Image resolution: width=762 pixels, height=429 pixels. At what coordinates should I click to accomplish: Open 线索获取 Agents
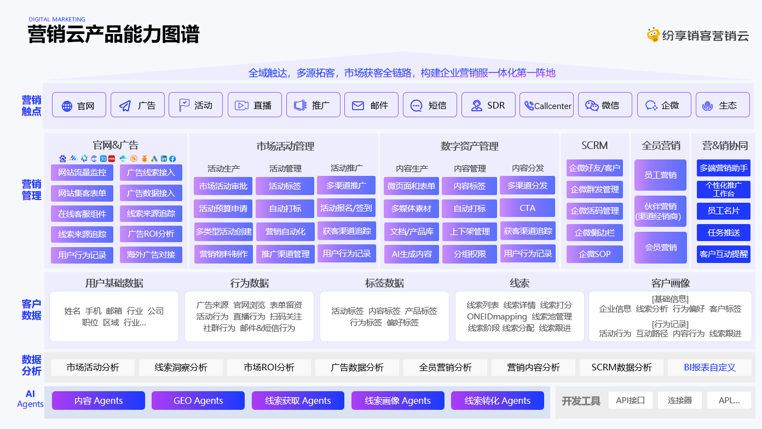tap(298, 401)
